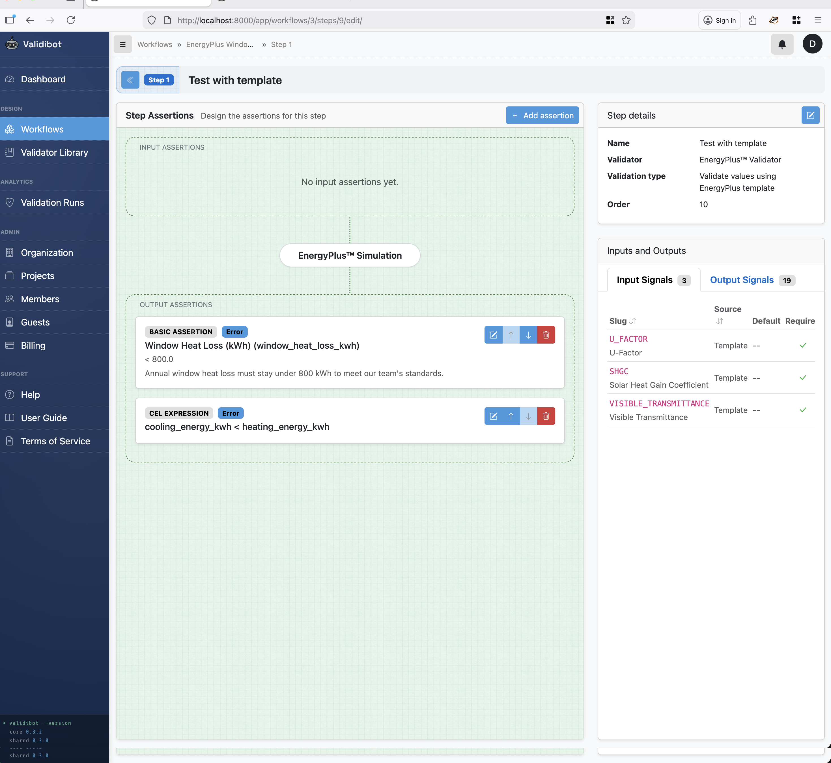Edit the Window Heat Loss assertion
This screenshot has width=831, height=763.
(x=493, y=335)
